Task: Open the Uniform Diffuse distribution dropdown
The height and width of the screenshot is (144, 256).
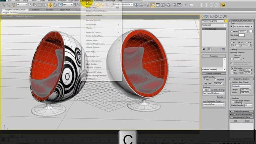Action: [x=214, y=104]
